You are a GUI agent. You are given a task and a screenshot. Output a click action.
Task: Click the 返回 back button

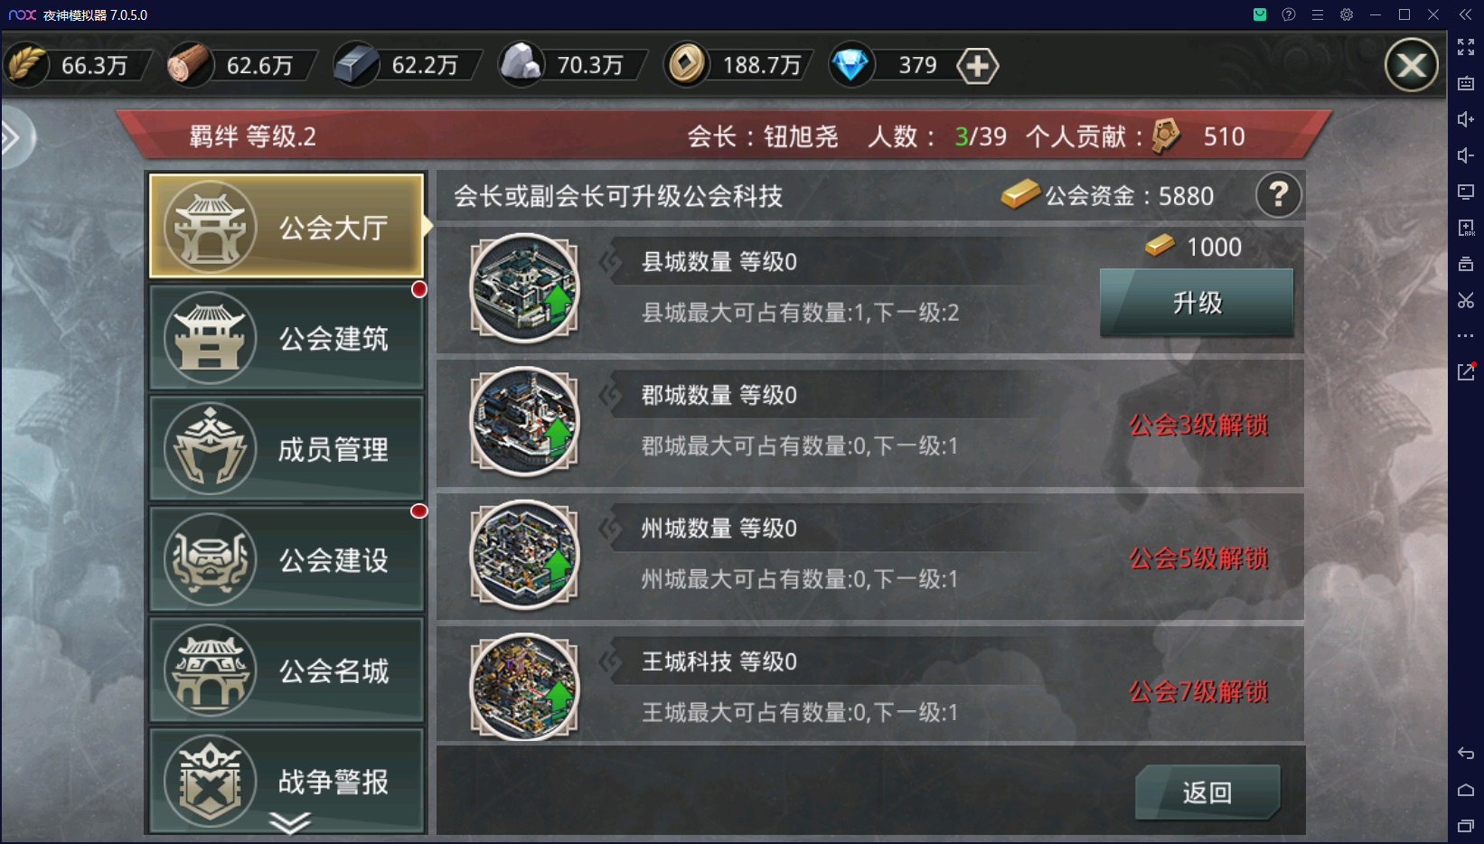(1207, 792)
